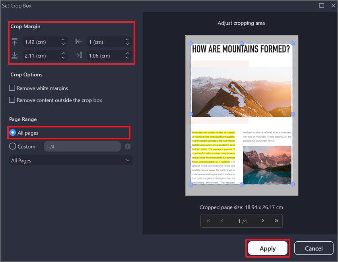Go to the previous preview page

coord(222,221)
